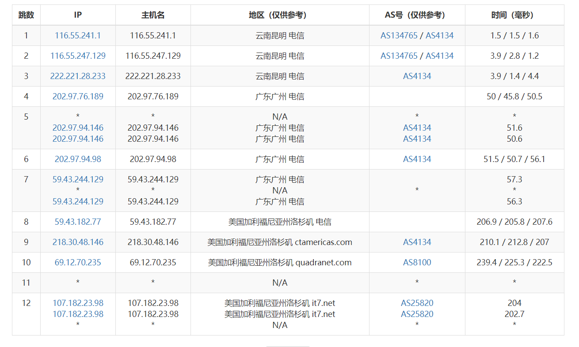Image resolution: width=579 pixels, height=347 pixels.
Task: Open IP link 116.55.247.129 in hop 2
Action: pyautogui.click(x=78, y=56)
